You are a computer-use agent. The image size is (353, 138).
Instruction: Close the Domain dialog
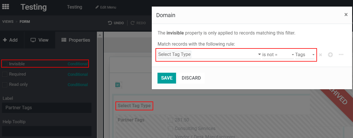click(346, 15)
